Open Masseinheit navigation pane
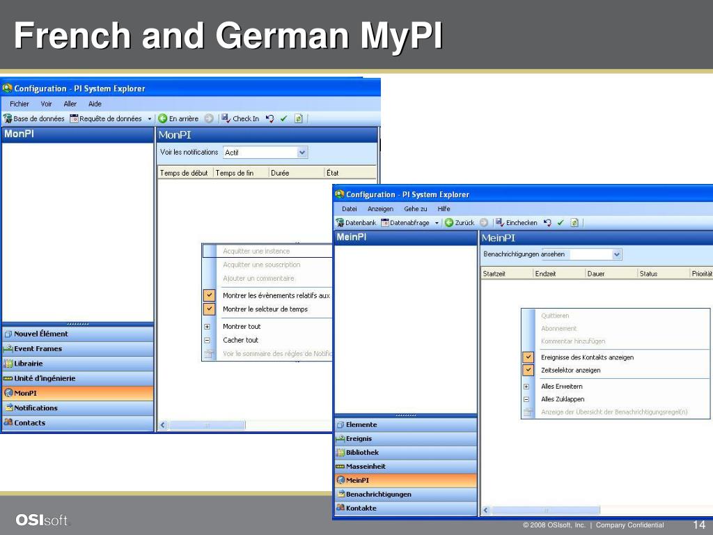713x535 pixels. tap(406, 466)
